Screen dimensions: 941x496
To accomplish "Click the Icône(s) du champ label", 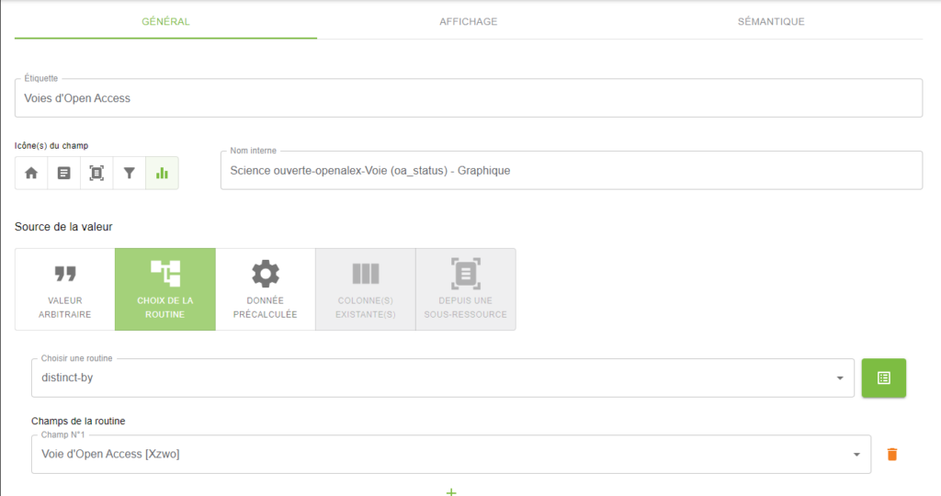I will coord(51,146).
